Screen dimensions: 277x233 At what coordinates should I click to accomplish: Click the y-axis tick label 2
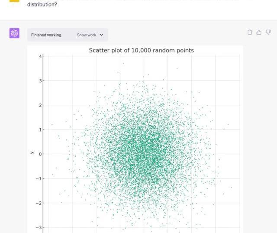pos(40,105)
